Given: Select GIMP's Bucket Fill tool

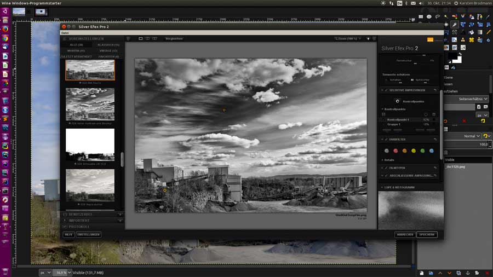Looking at the screenshot, I should coord(471,32).
